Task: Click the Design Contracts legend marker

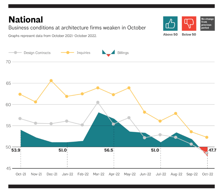Action: click(15, 53)
